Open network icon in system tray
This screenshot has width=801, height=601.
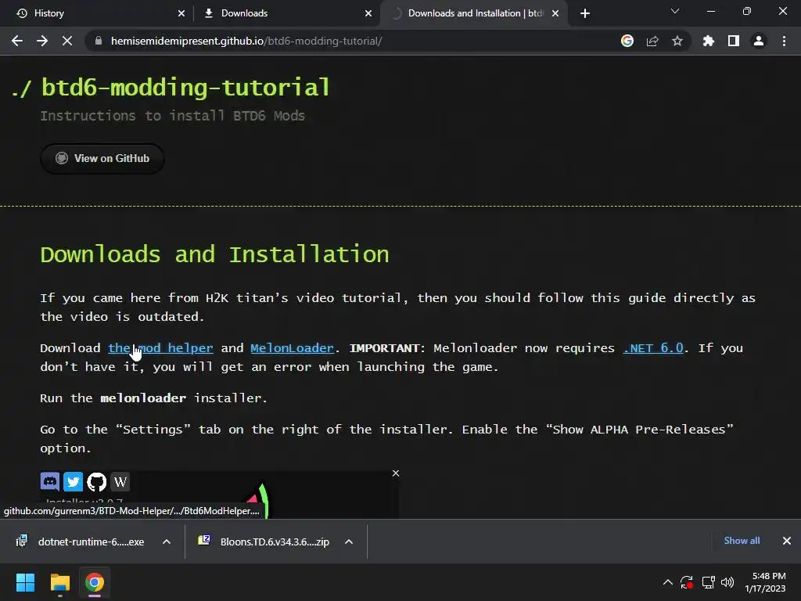(x=708, y=582)
